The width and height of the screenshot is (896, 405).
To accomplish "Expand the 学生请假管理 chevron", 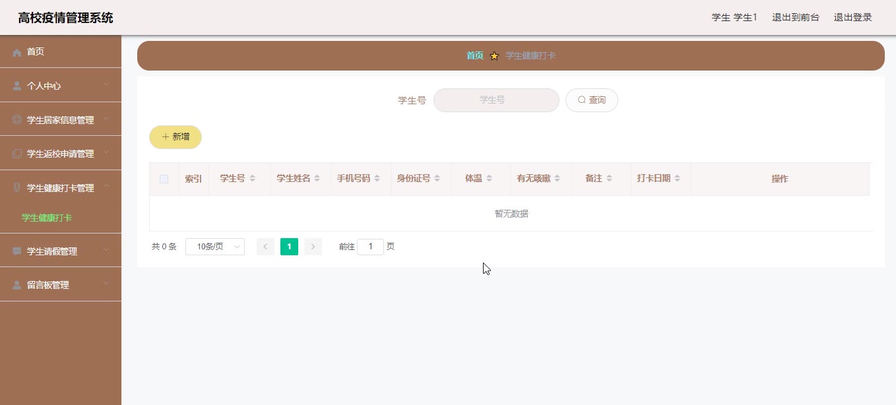I will click(106, 251).
